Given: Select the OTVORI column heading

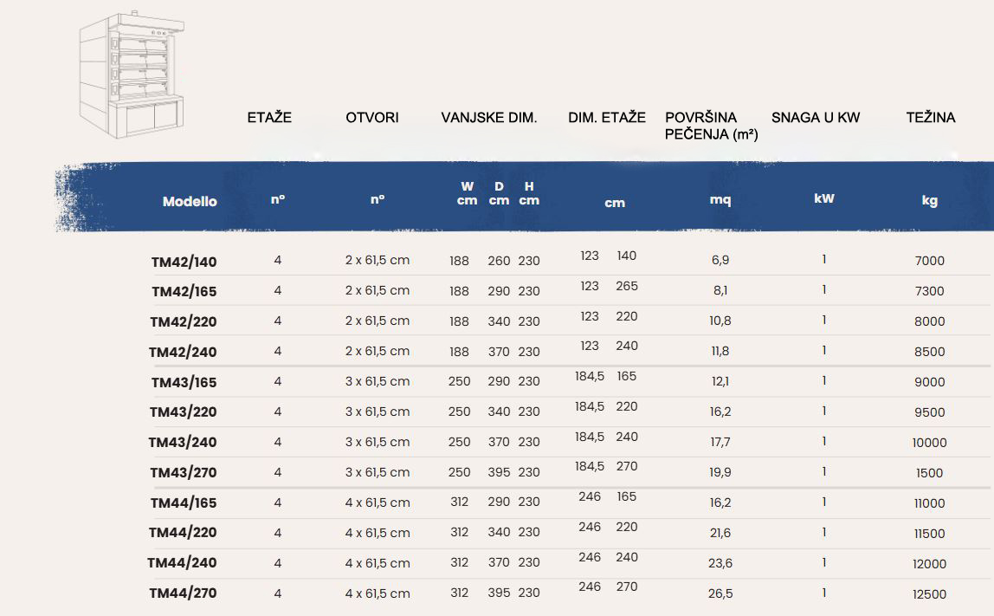Looking at the screenshot, I should click(x=372, y=118).
